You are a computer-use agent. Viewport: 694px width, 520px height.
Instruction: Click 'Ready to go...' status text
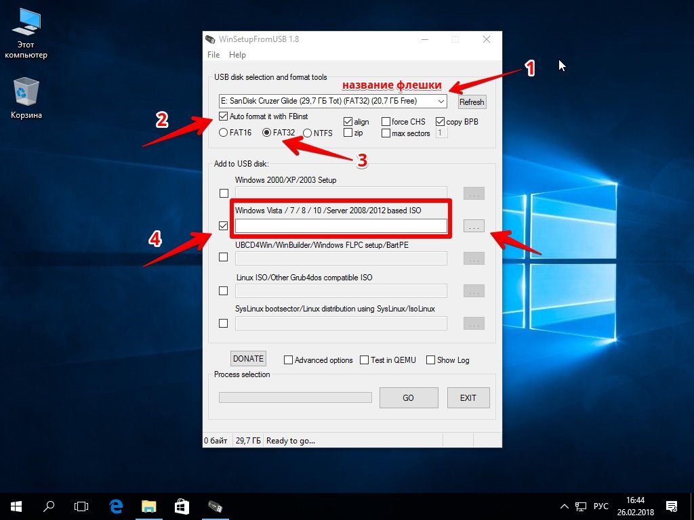291,441
